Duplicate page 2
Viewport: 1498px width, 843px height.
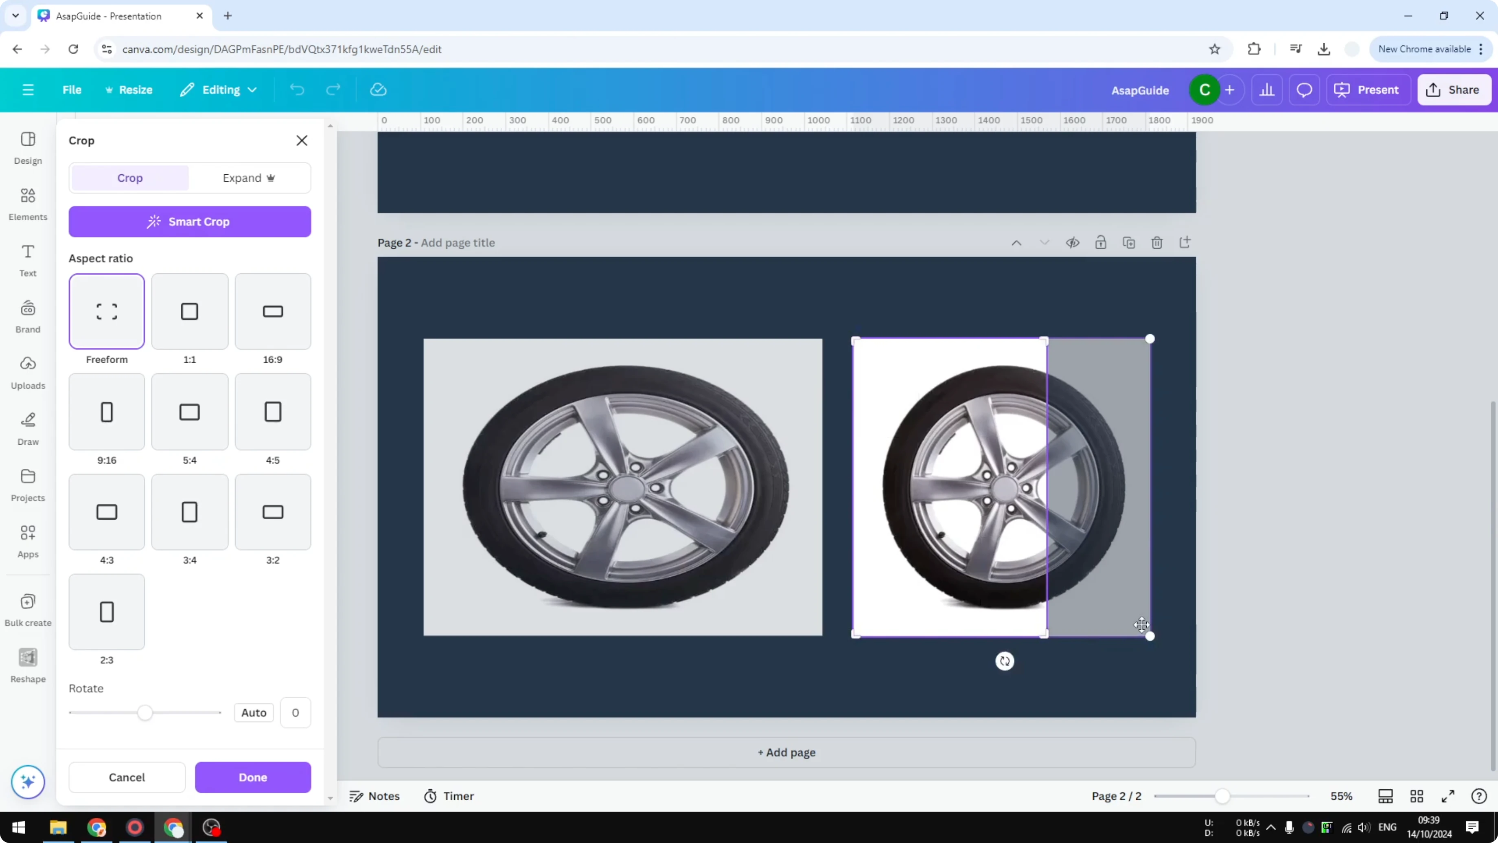1129,243
